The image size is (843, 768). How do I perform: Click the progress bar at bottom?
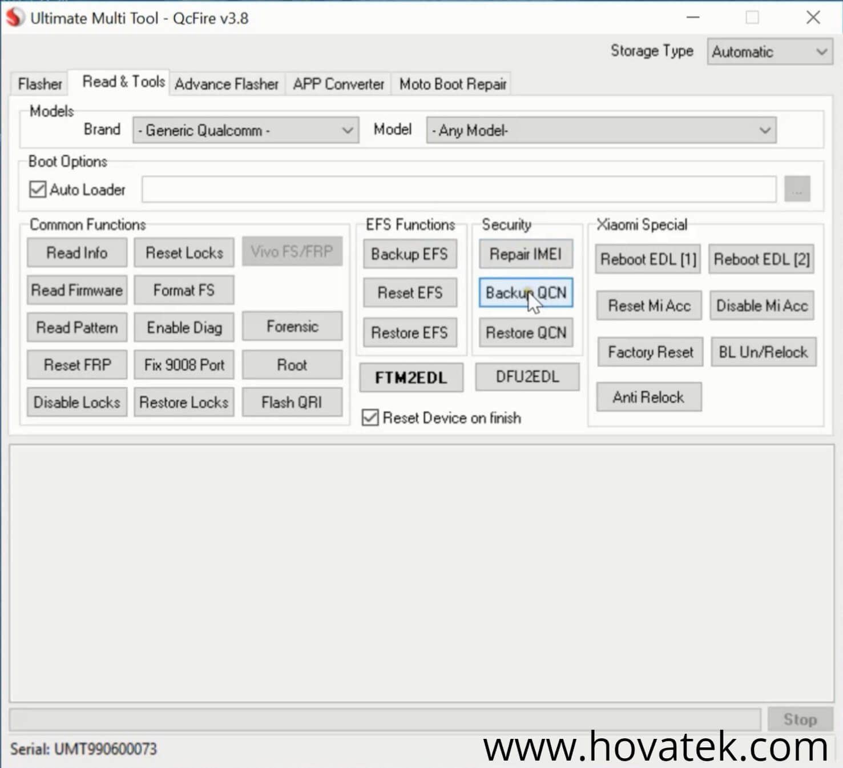(385, 719)
